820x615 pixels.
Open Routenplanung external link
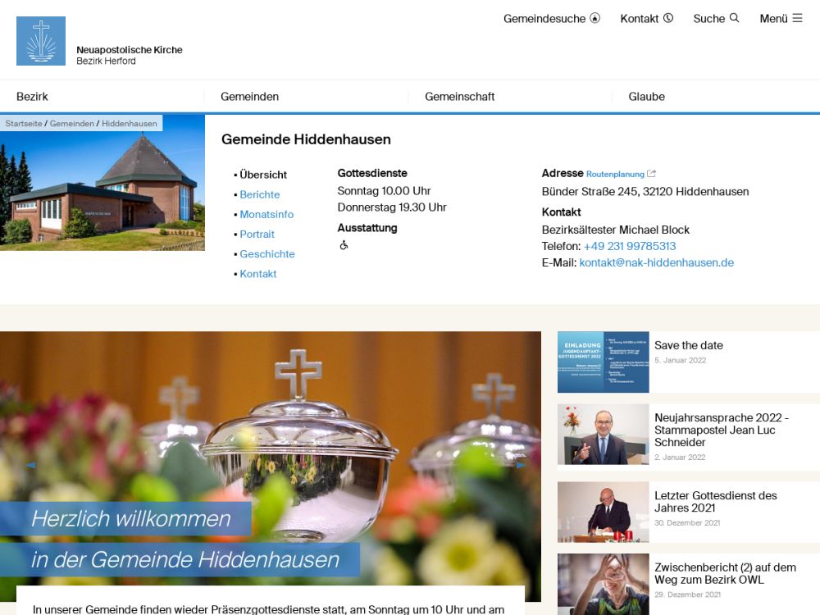coord(620,174)
